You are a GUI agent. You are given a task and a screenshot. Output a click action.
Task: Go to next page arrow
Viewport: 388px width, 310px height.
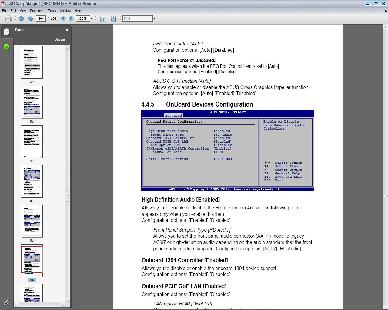point(30,19)
